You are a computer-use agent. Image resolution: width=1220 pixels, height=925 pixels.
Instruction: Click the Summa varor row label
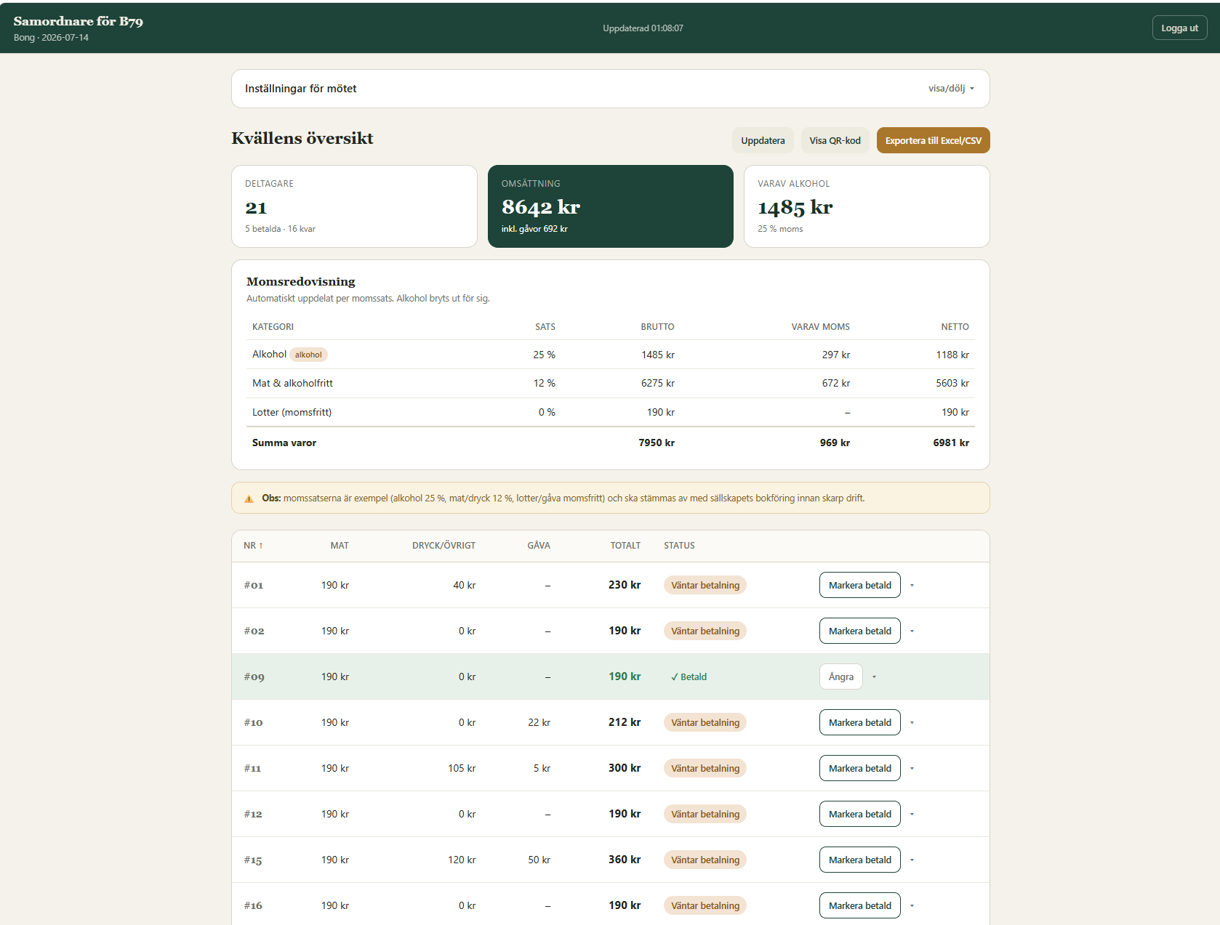pyautogui.click(x=284, y=443)
